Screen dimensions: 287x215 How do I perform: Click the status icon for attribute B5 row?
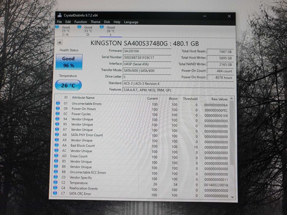56,161
